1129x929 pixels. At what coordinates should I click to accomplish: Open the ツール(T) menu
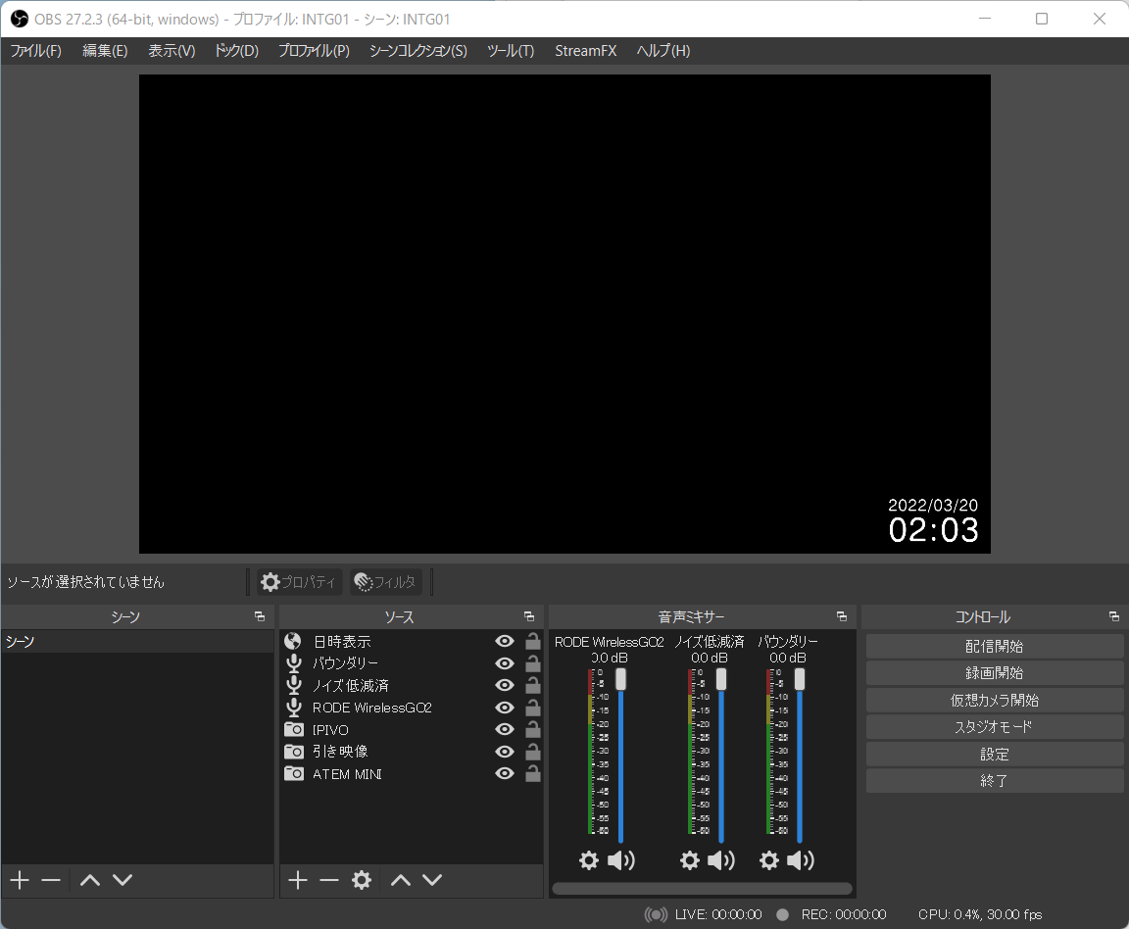[x=510, y=50]
